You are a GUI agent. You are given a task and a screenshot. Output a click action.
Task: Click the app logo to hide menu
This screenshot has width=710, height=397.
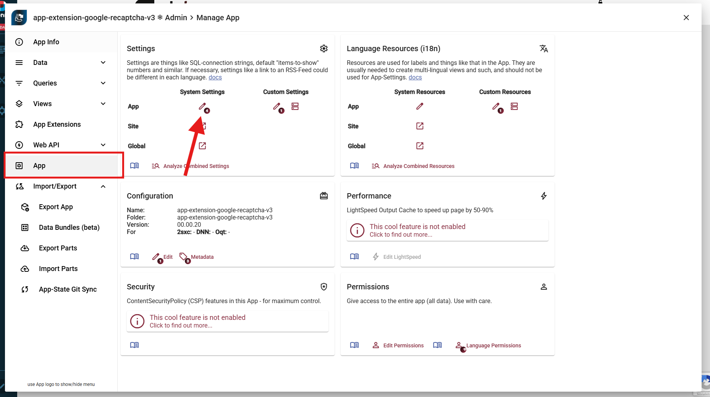[x=19, y=18]
